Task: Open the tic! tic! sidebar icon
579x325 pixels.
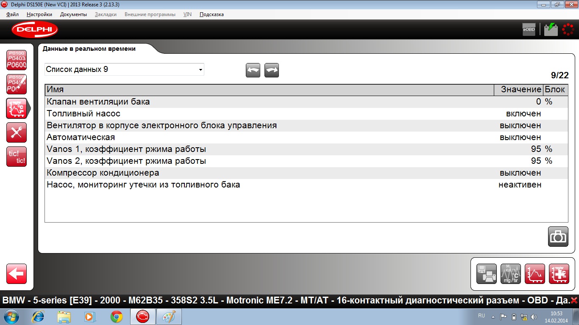Action: [x=17, y=157]
